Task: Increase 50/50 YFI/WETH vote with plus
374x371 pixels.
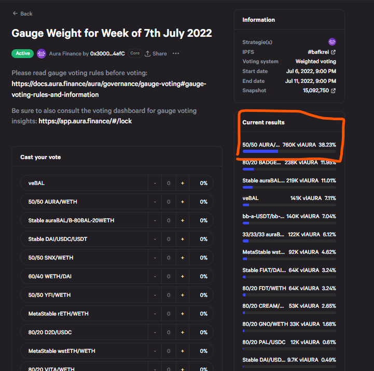Action: tap(183, 295)
